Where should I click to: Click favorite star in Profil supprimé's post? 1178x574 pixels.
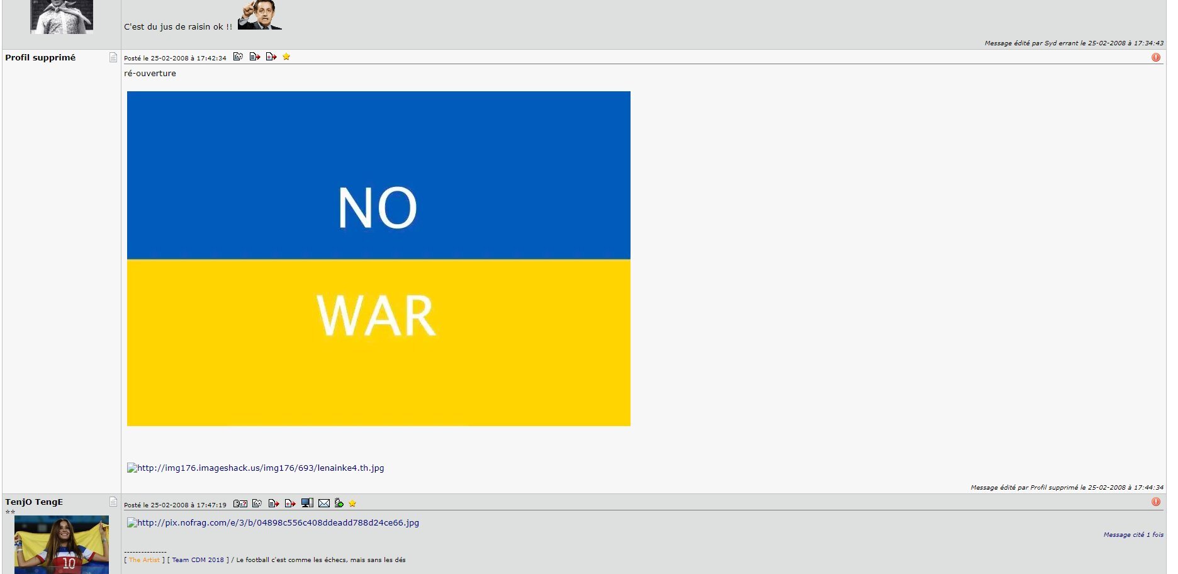coord(286,57)
